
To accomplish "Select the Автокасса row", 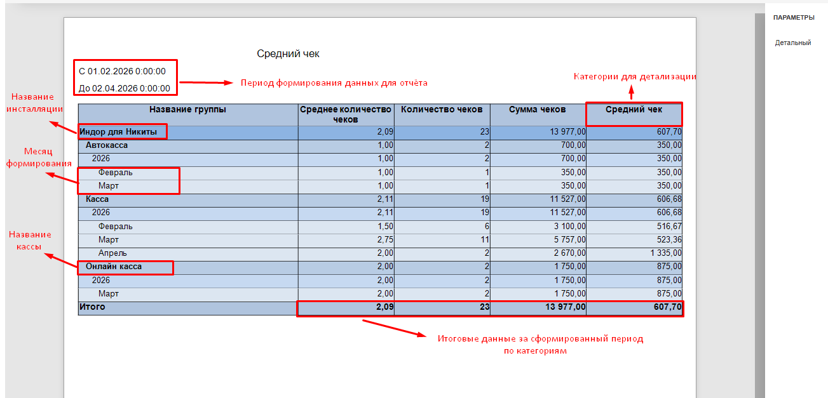I will (x=107, y=145).
